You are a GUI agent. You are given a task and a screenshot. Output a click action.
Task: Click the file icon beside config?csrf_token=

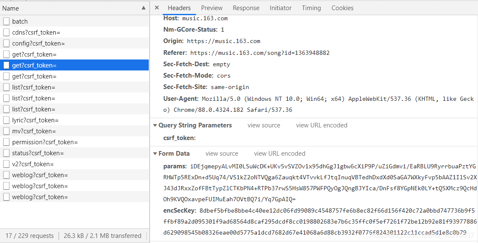[x=6, y=43]
